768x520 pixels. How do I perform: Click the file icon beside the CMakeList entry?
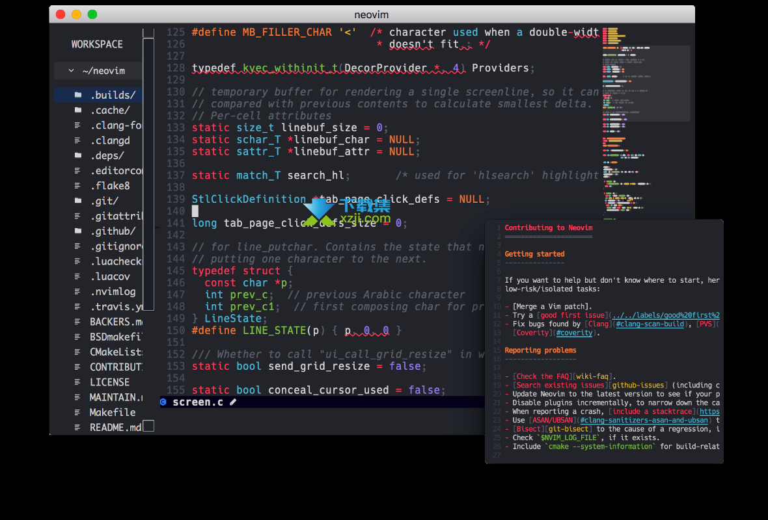pyautogui.click(x=77, y=352)
